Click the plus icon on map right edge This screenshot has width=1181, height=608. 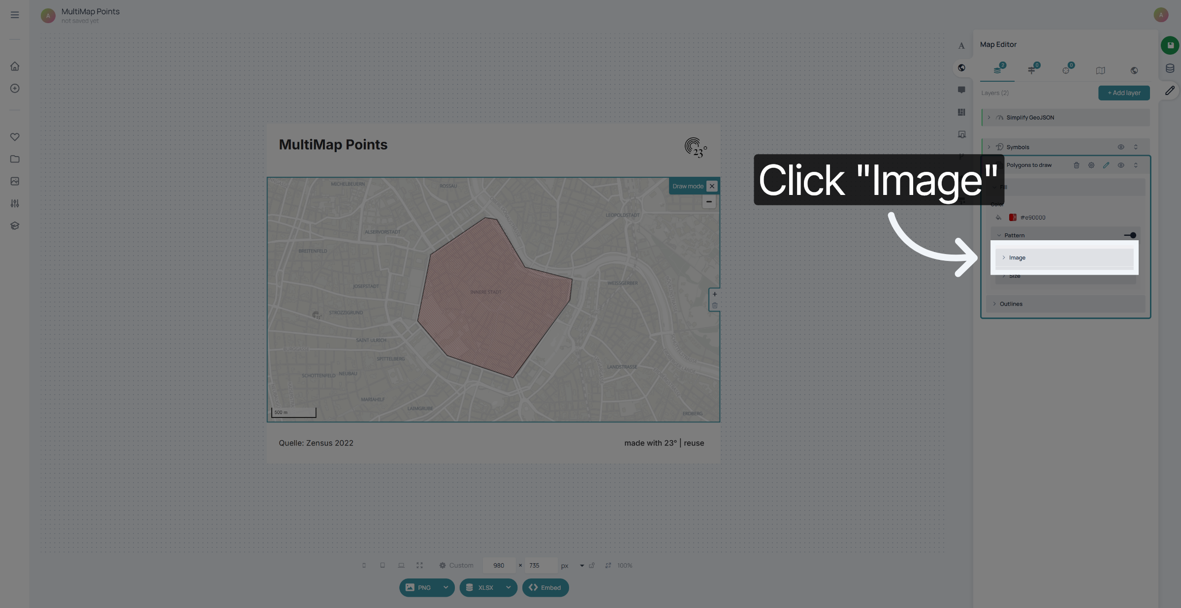pos(715,294)
